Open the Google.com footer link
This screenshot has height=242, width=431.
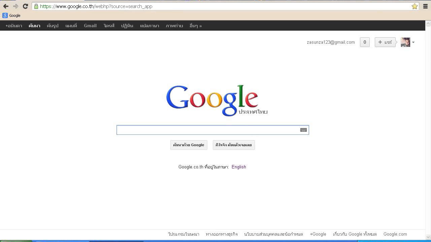[x=395, y=234]
